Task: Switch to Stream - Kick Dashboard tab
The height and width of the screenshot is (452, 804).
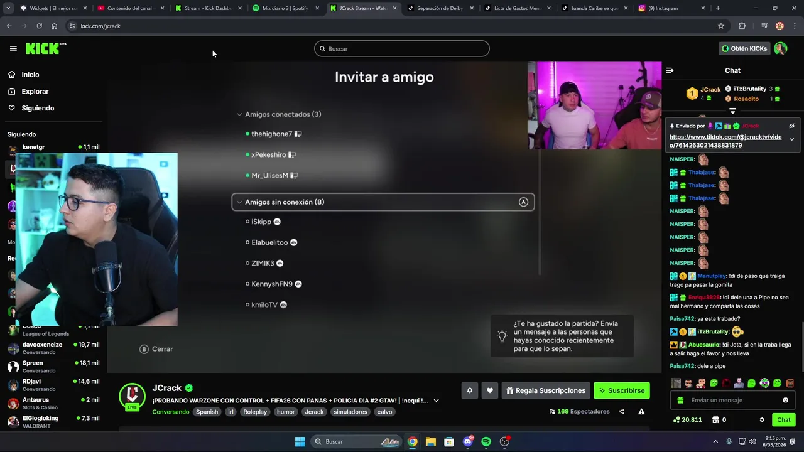Action: coord(208,8)
